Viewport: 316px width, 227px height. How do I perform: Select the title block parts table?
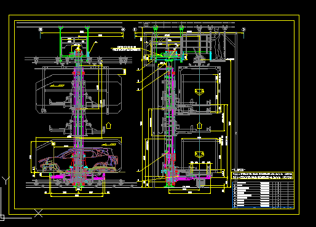[263, 195]
